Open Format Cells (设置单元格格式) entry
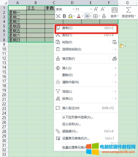138x157 pixels. tap(86, 138)
